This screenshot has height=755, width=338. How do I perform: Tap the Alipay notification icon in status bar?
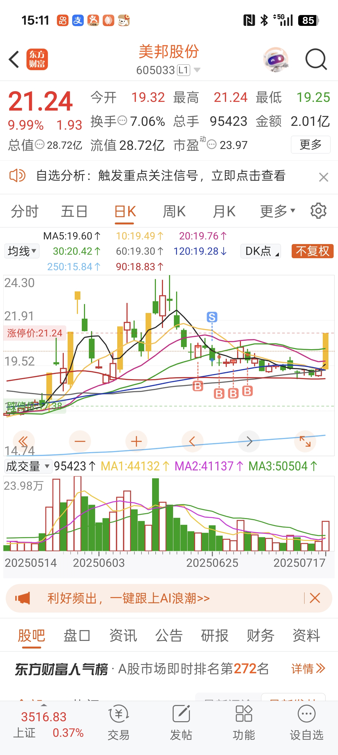tap(78, 20)
